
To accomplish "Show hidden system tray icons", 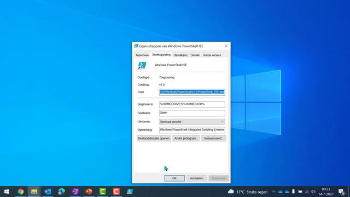I will click(273, 192).
